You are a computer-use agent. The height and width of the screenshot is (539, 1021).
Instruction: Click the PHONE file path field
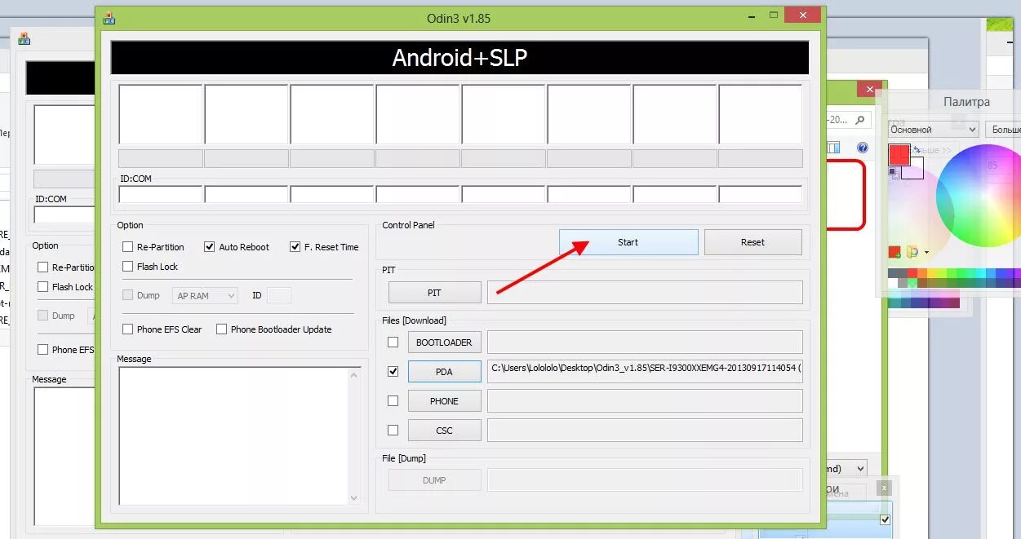click(645, 401)
